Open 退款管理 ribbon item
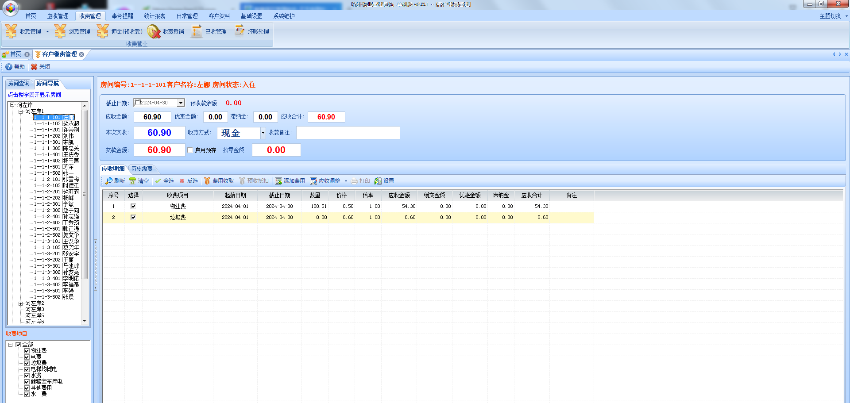Screen dimensions: 850x403 point(73,31)
